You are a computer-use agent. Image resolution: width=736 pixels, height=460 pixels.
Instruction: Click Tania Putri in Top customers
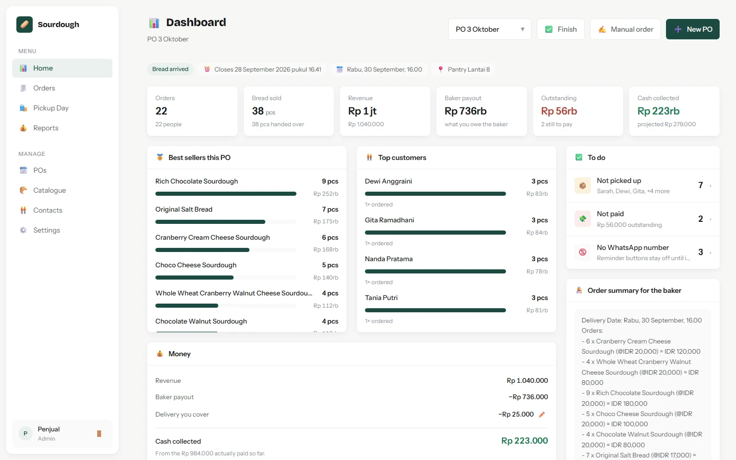(381, 298)
